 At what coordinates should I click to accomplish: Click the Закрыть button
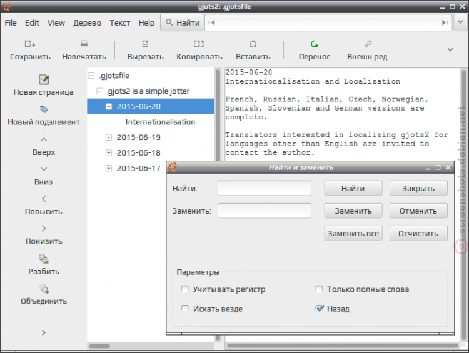(418, 188)
